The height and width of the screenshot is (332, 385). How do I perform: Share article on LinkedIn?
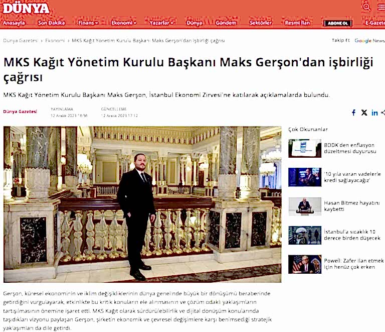pos(374,113)
